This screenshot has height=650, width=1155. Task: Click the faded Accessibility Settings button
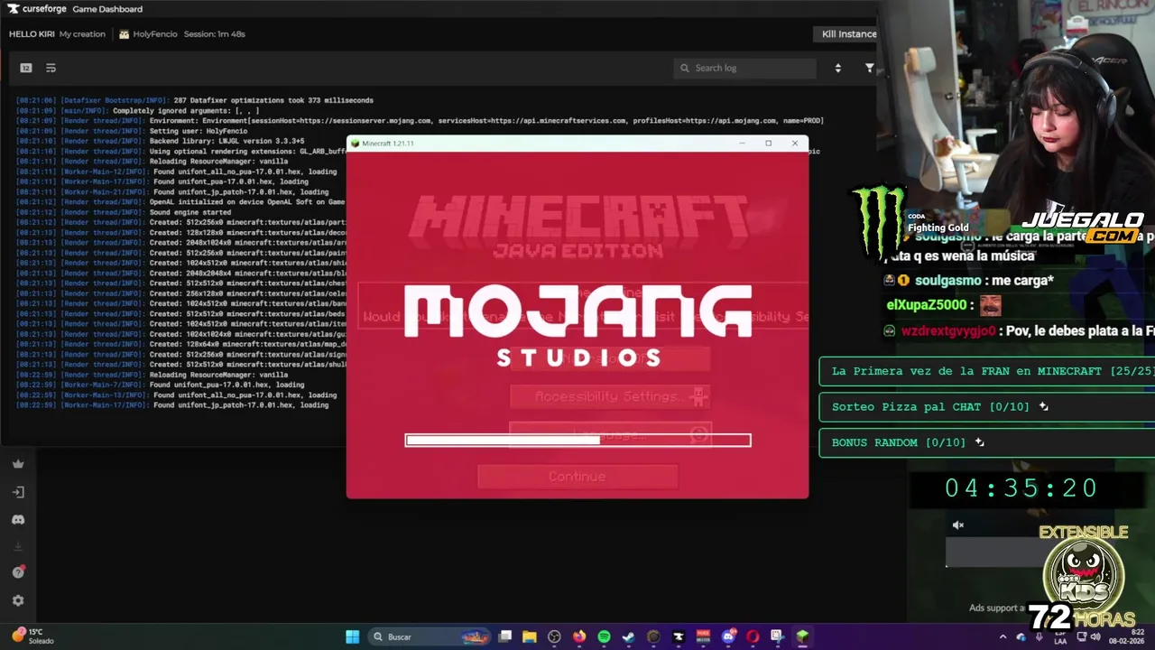coord(610,396)
